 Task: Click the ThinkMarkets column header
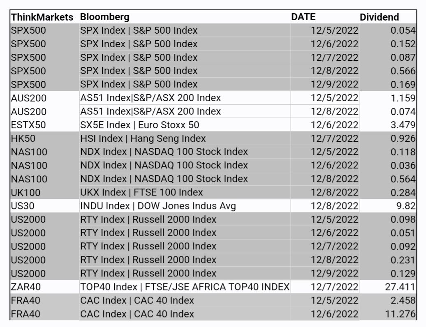(42, 17)
